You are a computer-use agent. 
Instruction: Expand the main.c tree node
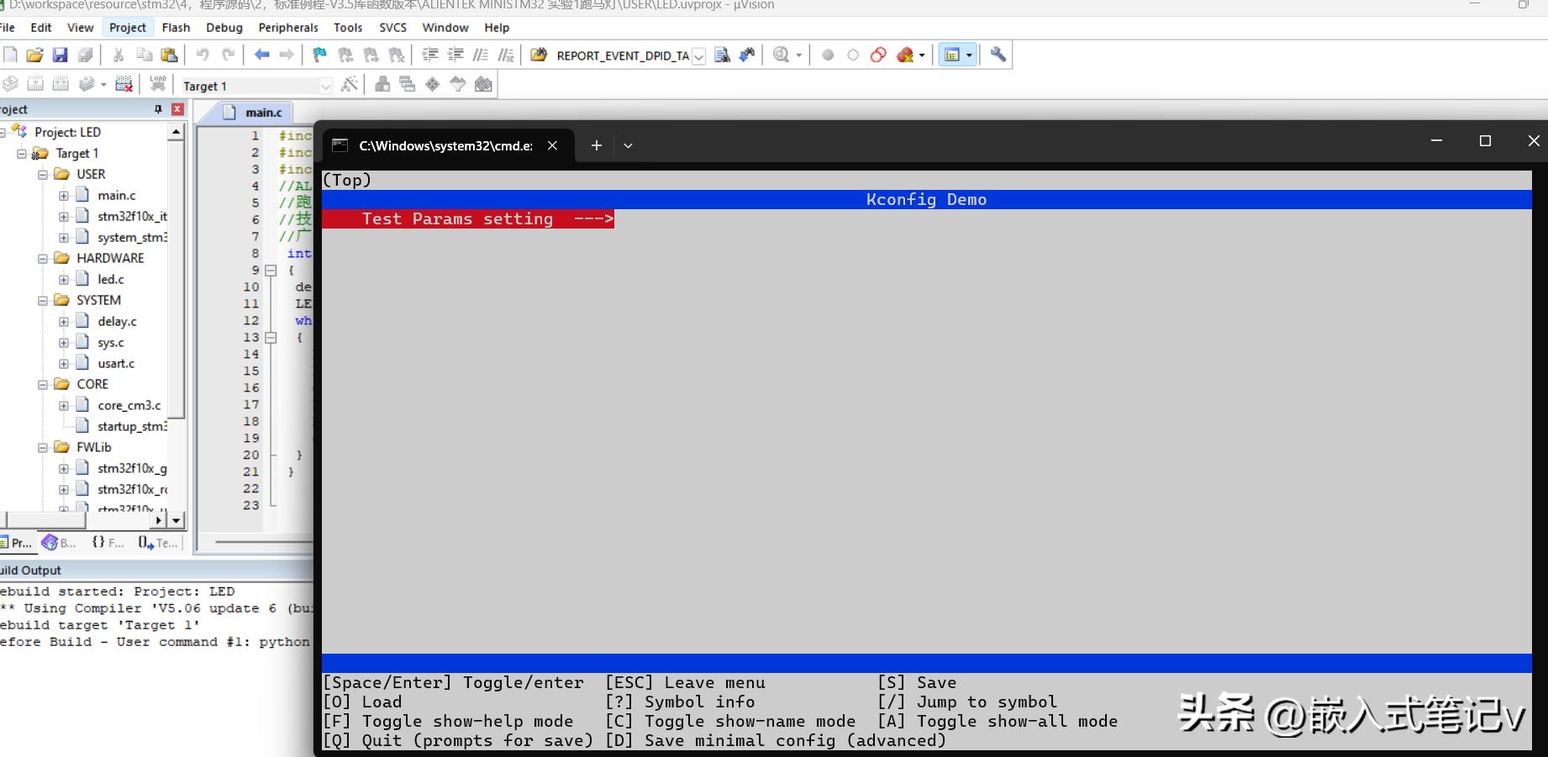[x=64, y=195]
